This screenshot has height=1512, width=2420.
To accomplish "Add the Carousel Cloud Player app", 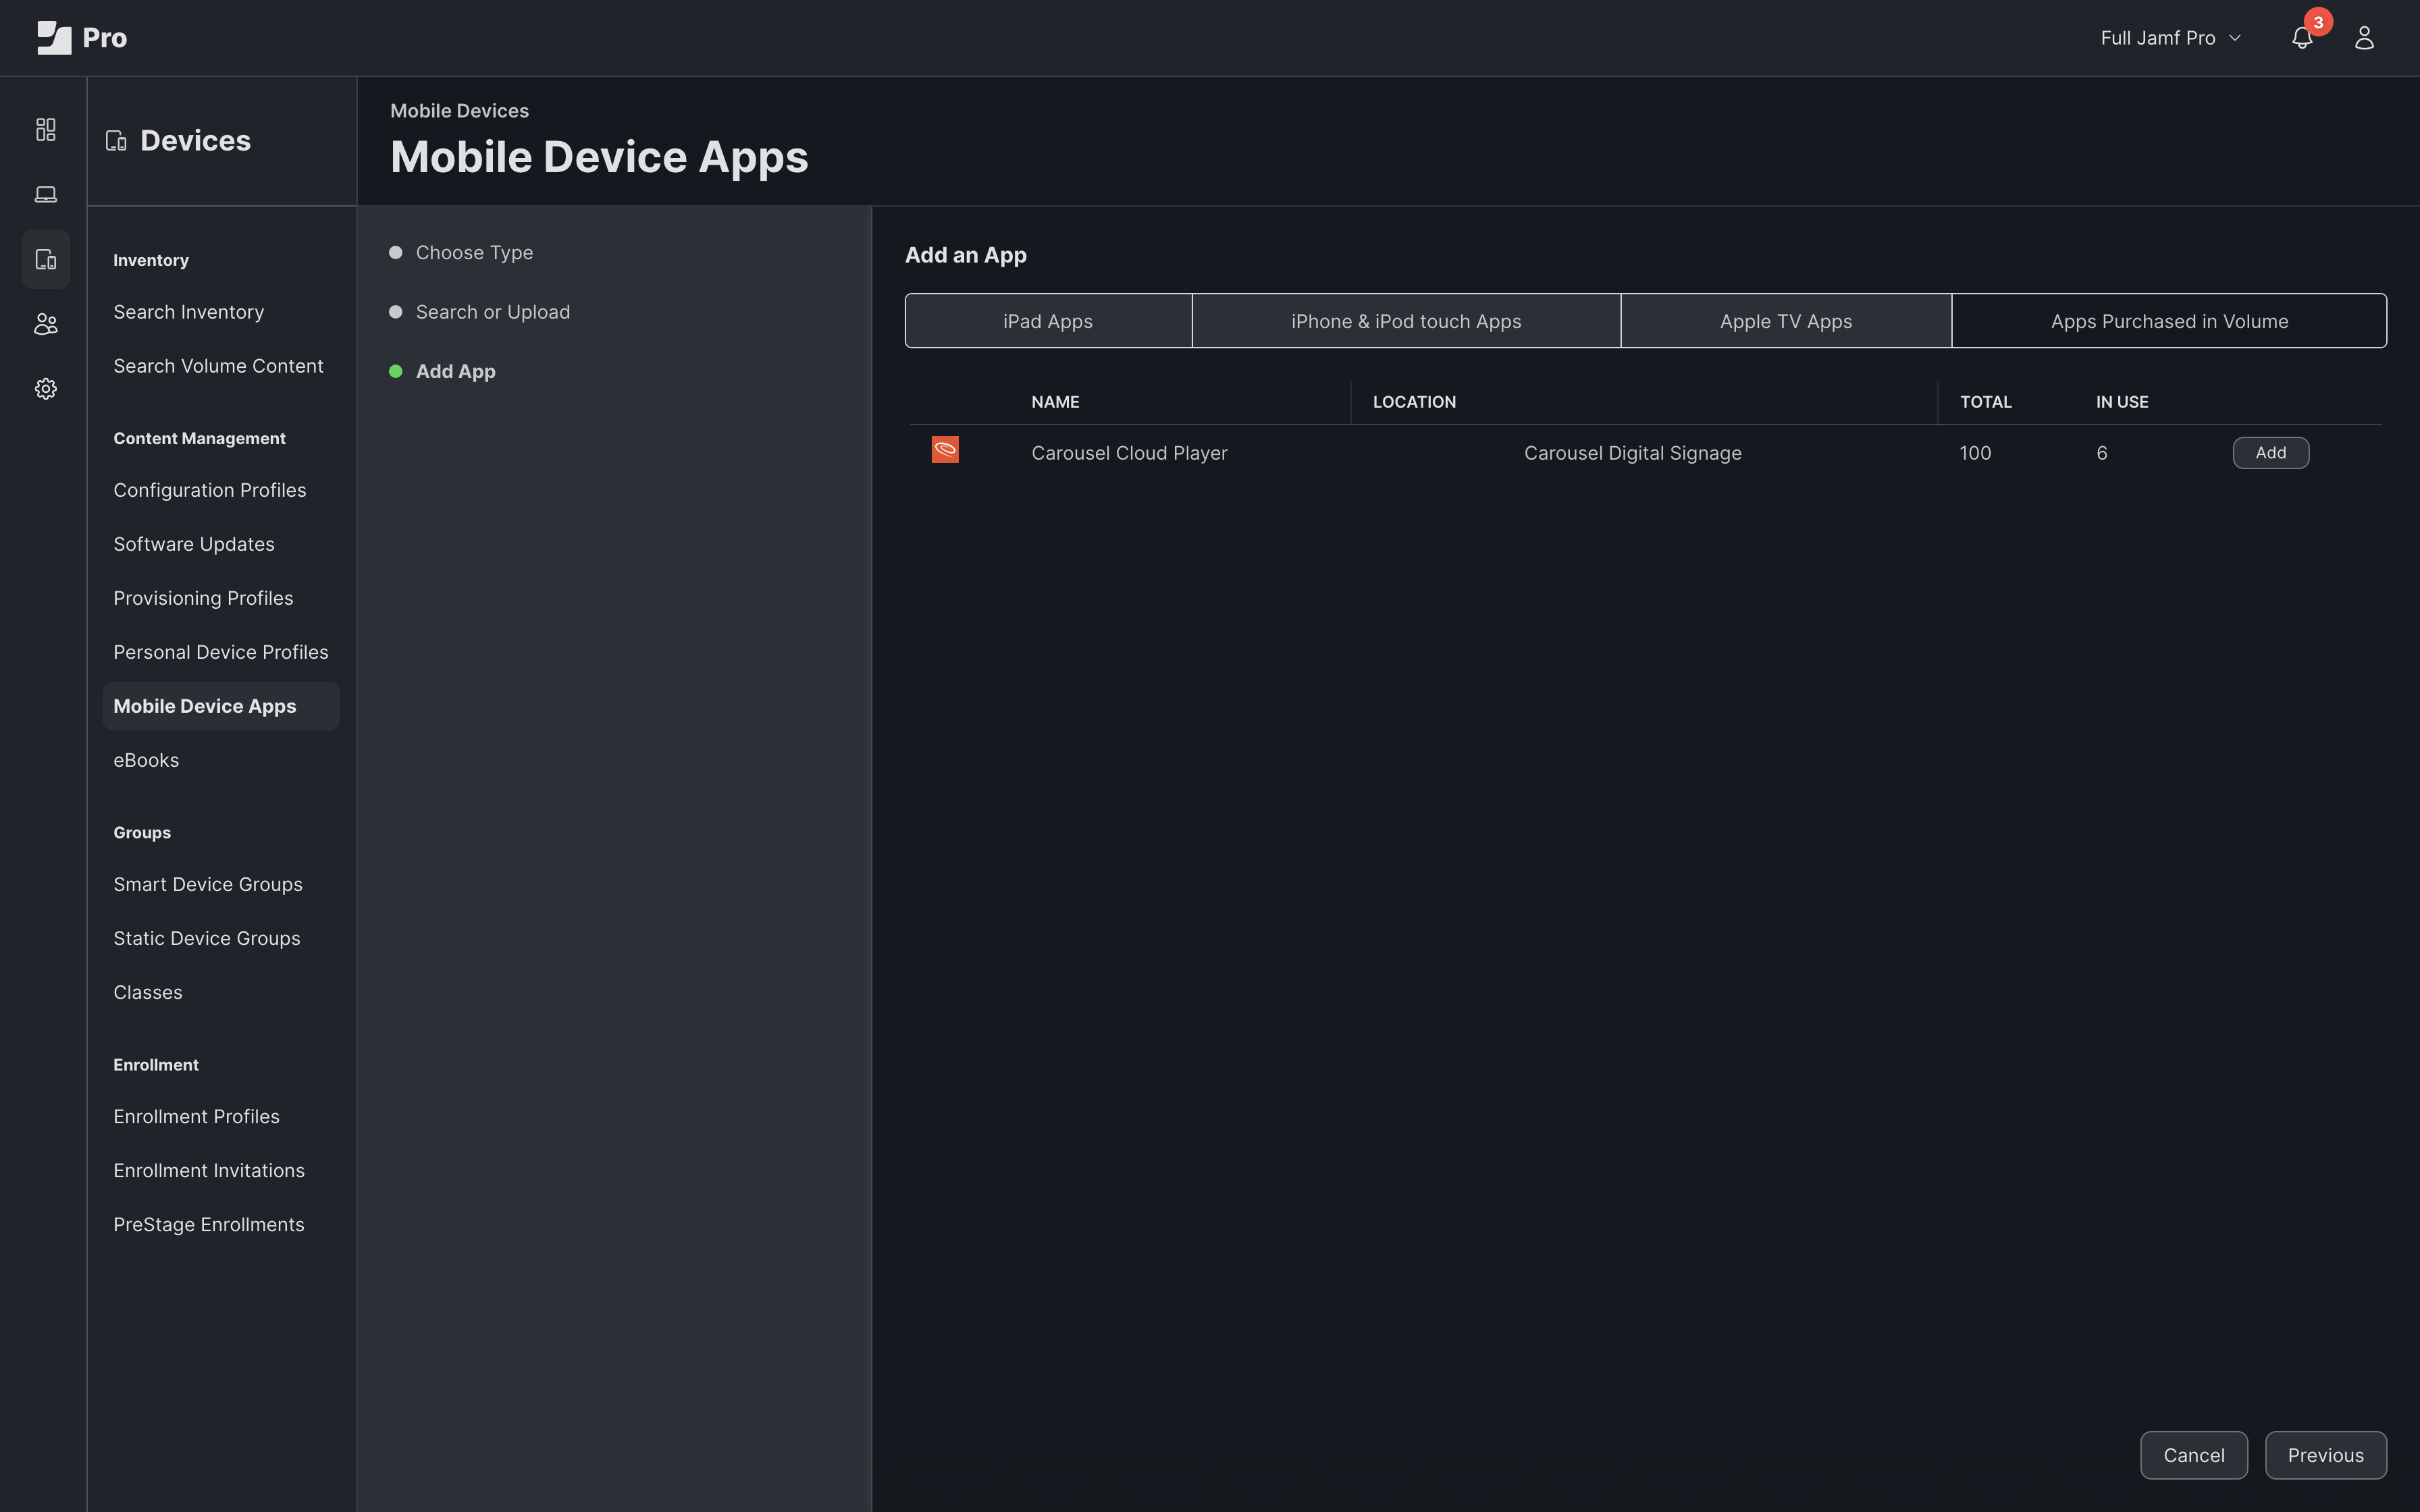I will [x=2270, y=453].
